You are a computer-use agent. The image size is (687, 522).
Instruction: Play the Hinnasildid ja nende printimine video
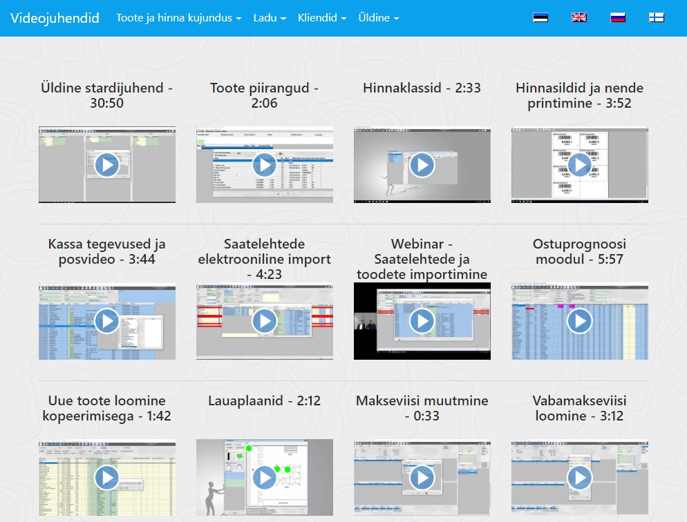pyautogui.click(x=579, y=165)
